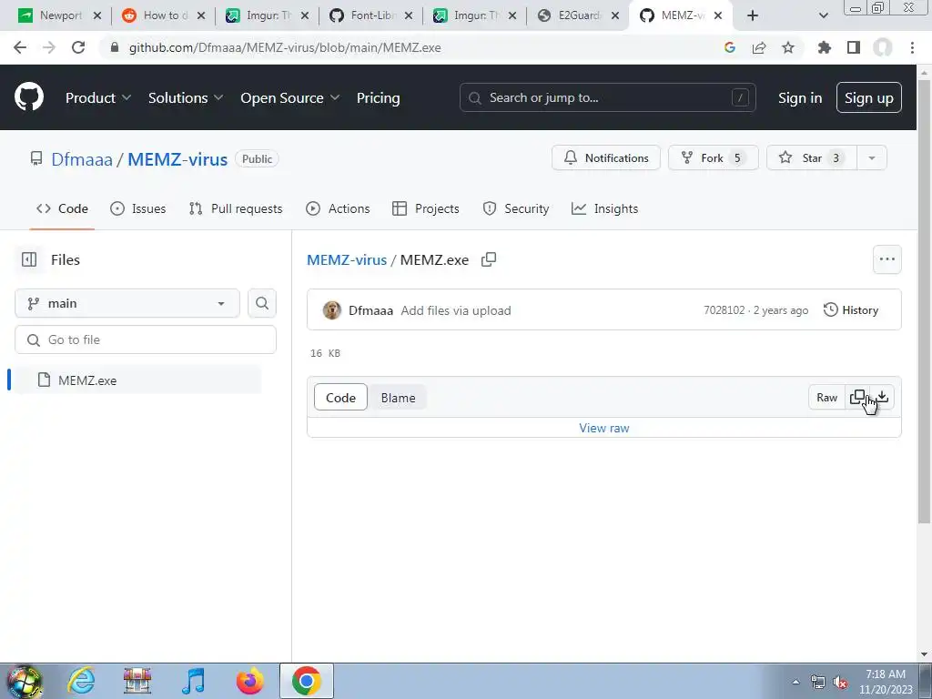View file History

point(851,309)
